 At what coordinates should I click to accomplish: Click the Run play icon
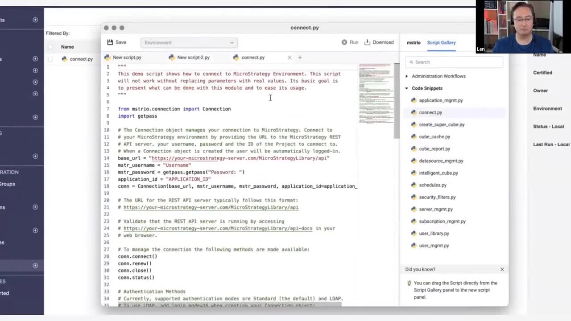pos(344,42)
